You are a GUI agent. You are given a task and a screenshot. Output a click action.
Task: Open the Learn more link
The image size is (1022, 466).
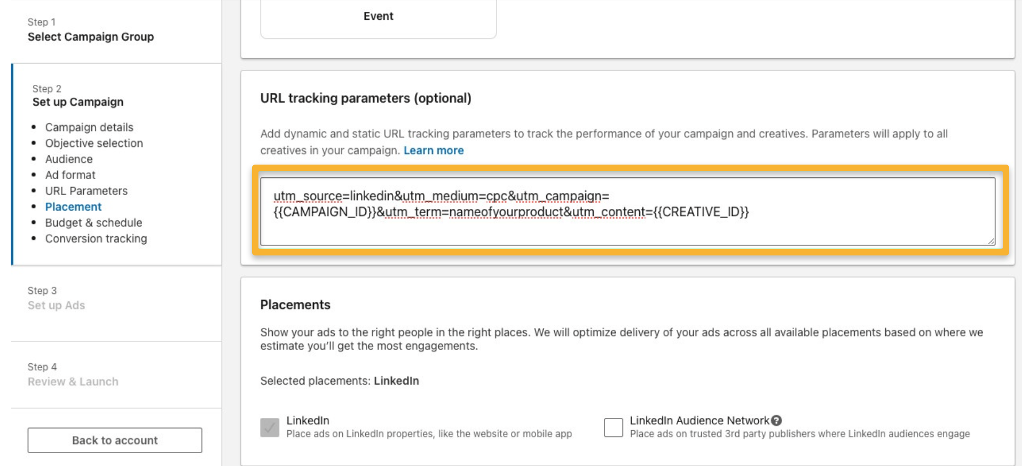[433, 151]
